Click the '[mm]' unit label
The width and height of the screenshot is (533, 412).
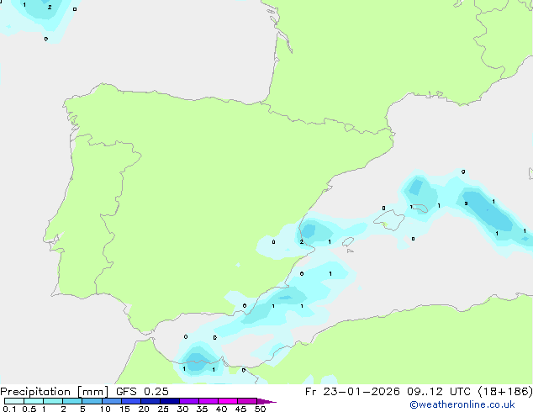93,392
